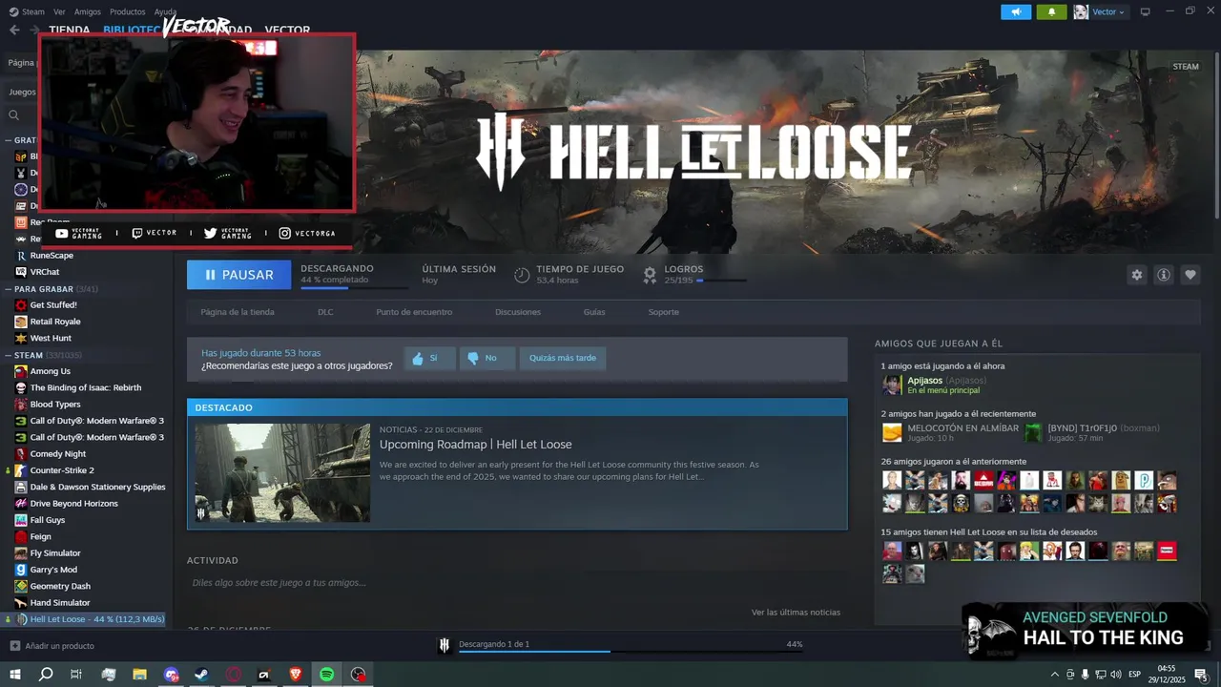
Task: Collapse the PARA GRABAR category
Action: pyautogui.click(x=9, y=289)
